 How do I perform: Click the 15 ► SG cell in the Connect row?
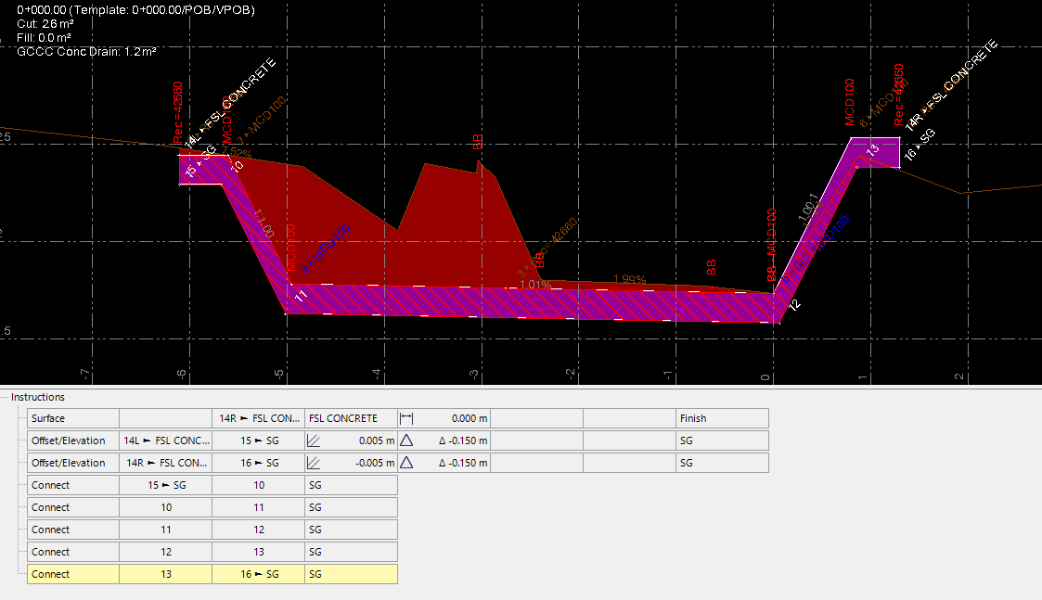[165, 485]
